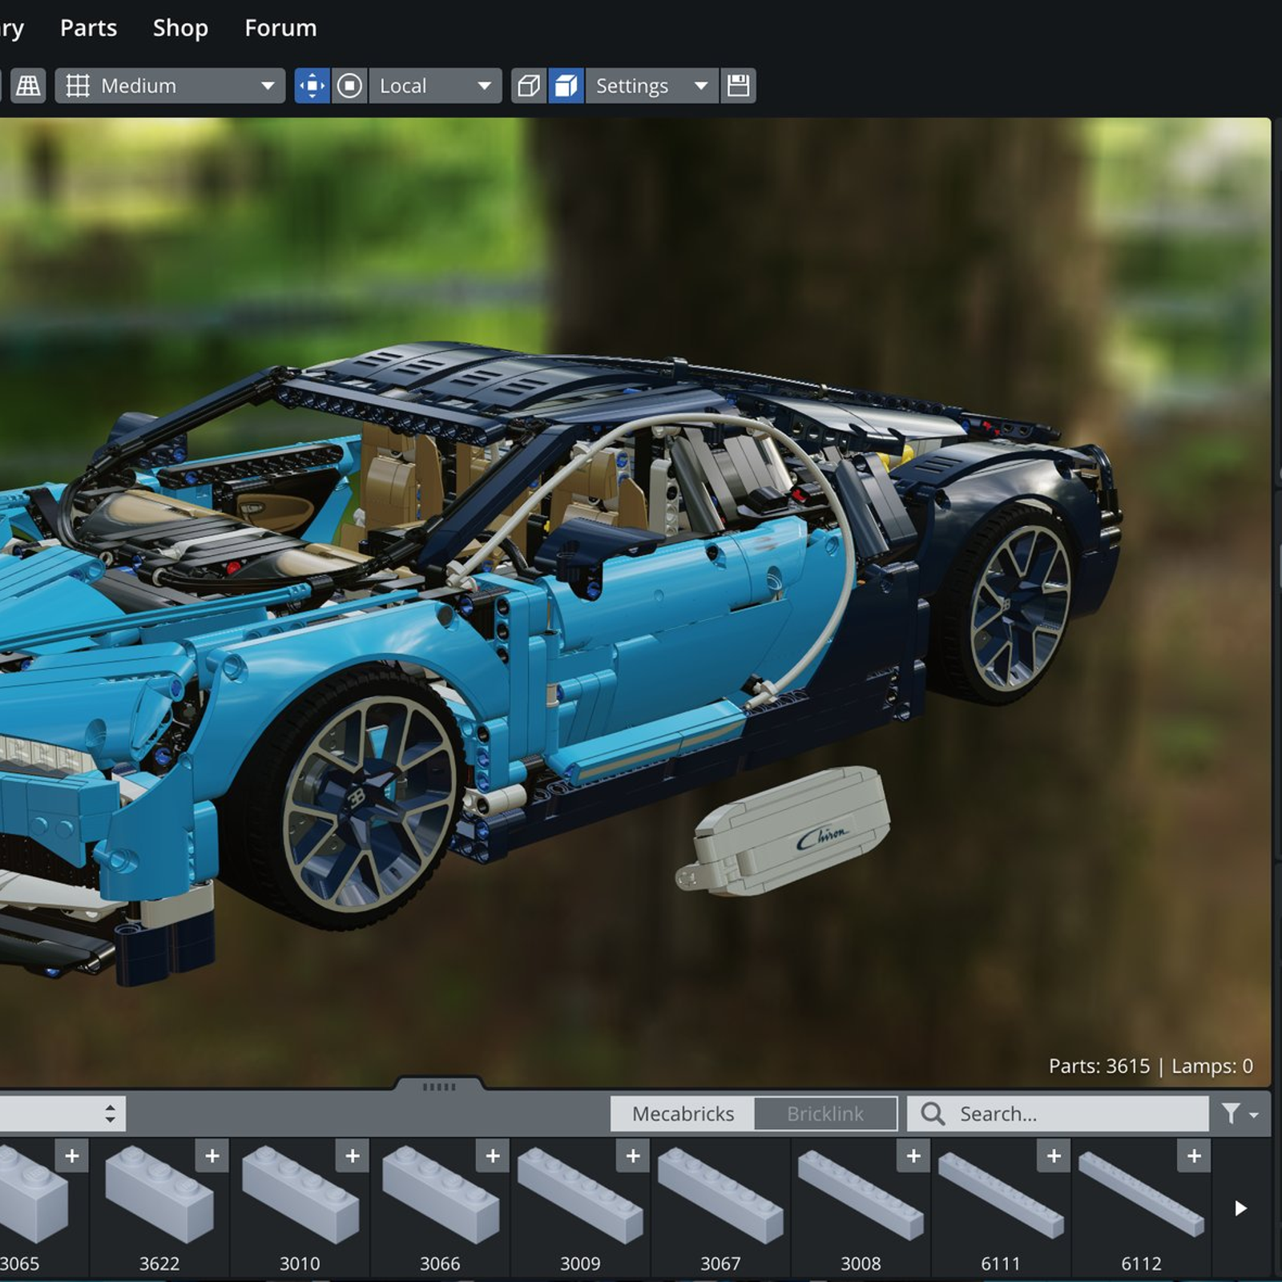Open the Local coordinate space dropdown

pos(435,86)
